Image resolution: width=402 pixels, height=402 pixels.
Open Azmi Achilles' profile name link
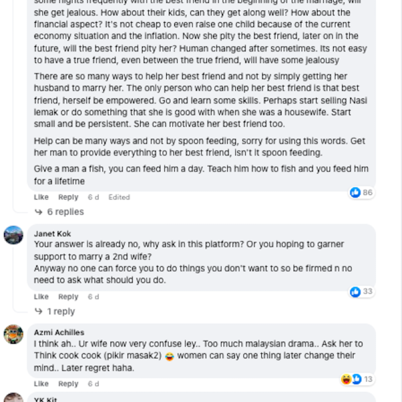[x=59, y=332]
